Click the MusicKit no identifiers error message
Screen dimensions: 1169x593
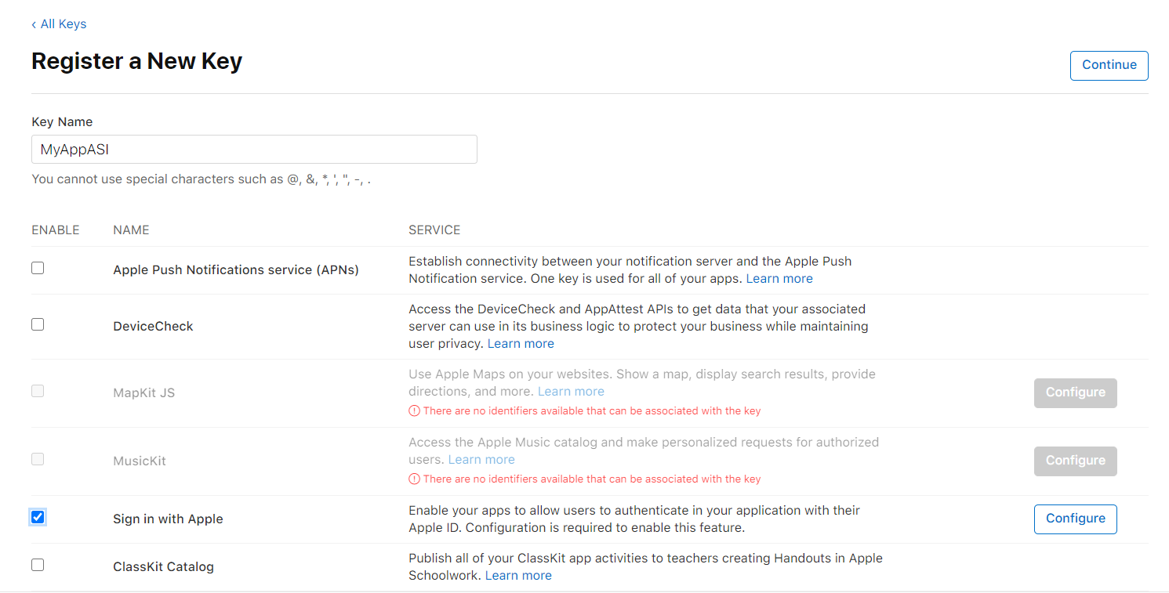click(592, 479)
